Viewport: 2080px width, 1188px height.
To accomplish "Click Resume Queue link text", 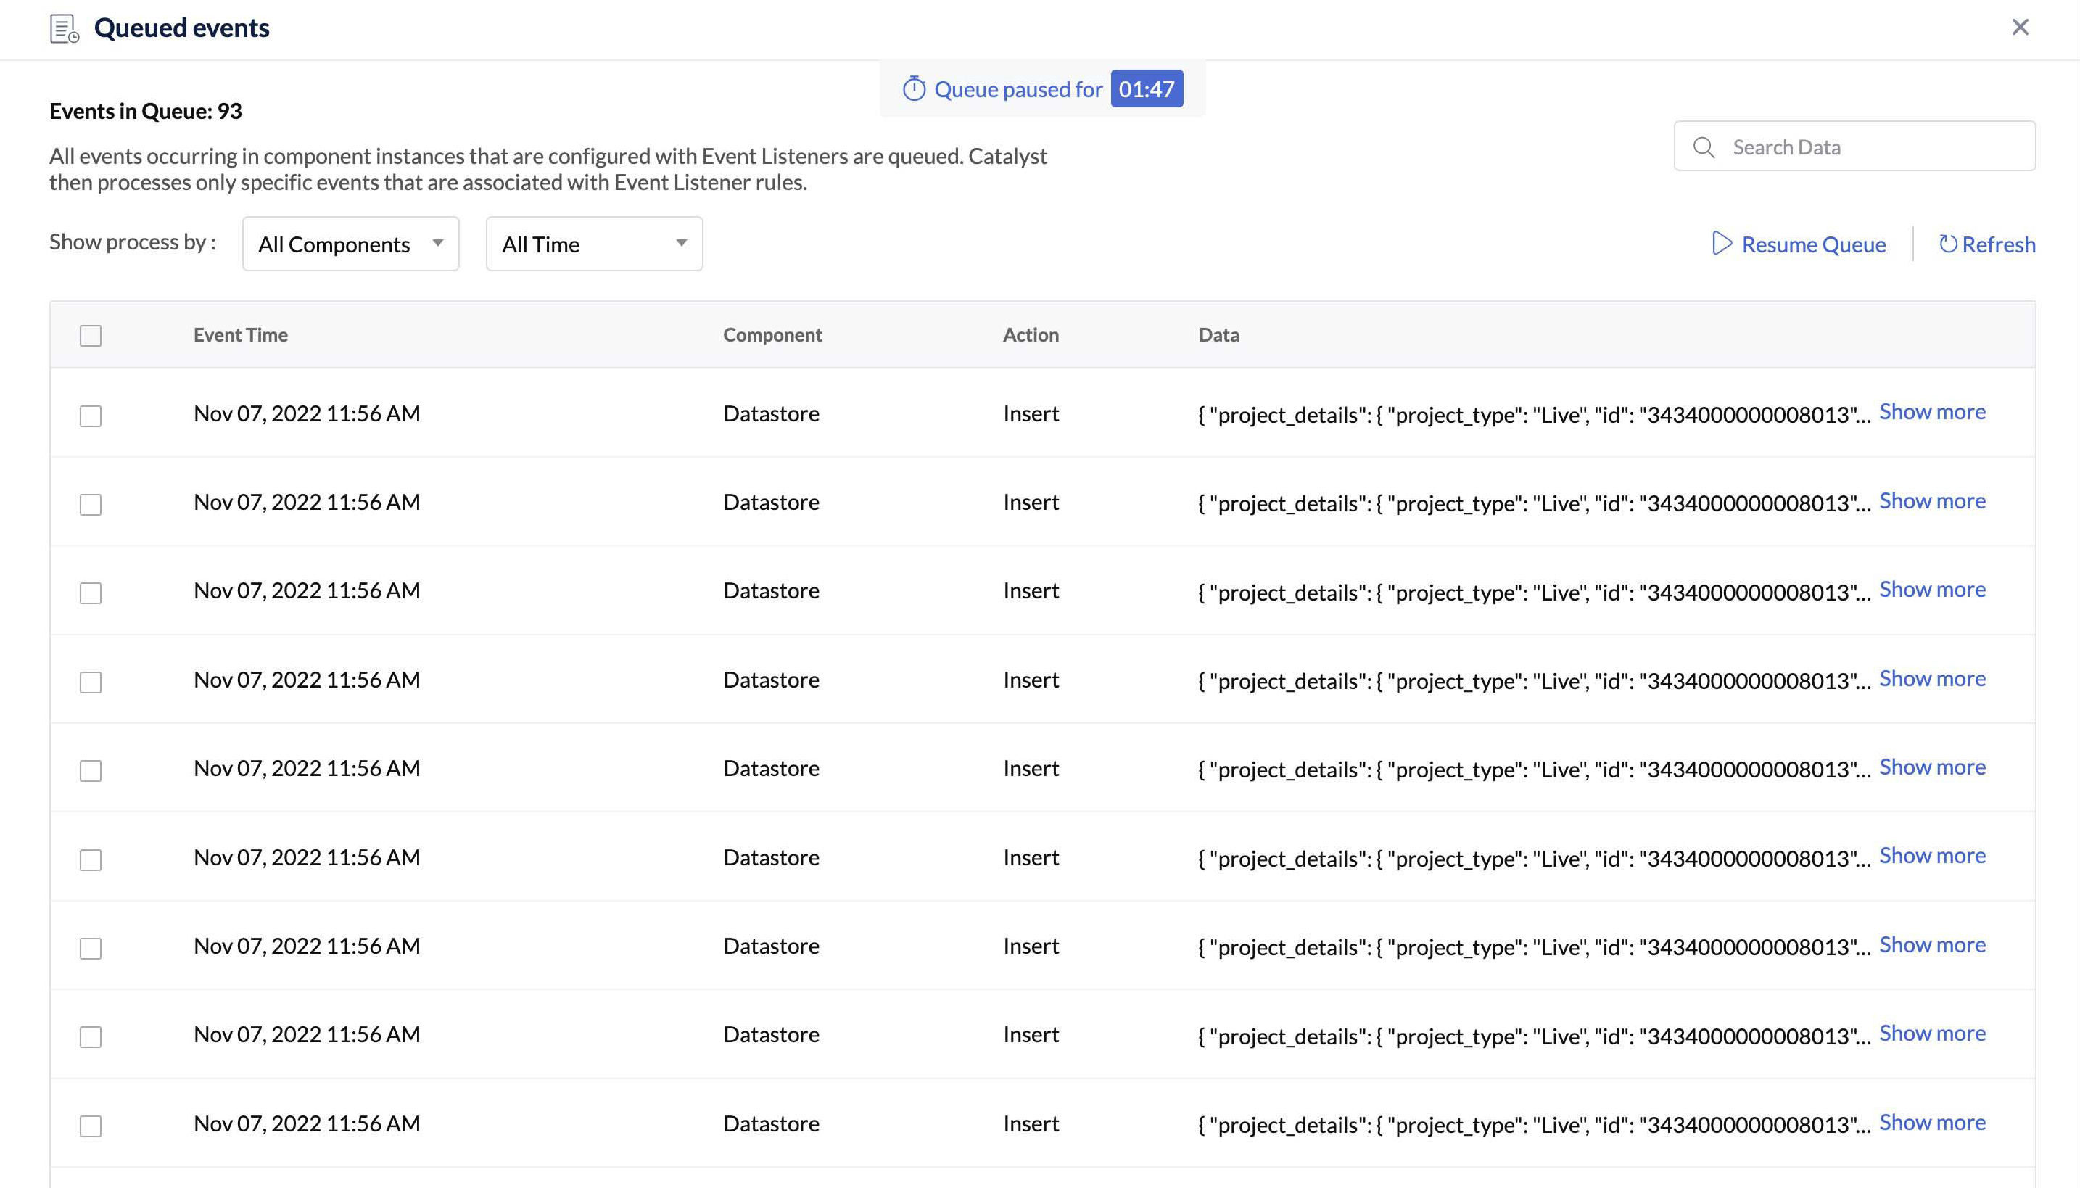I will (1812, 245).
